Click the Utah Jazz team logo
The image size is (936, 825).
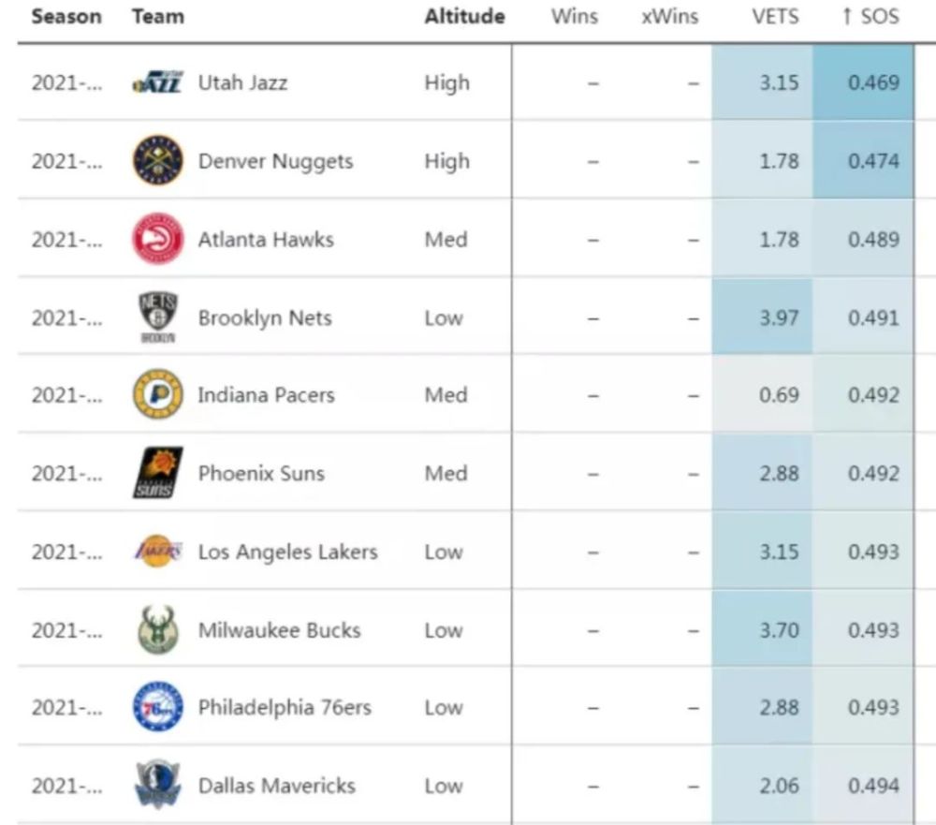point(157,82)
